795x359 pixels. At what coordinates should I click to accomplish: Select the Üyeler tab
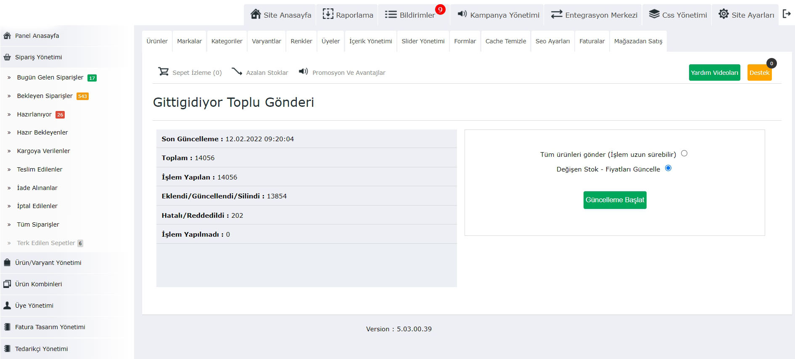[330, 41]
